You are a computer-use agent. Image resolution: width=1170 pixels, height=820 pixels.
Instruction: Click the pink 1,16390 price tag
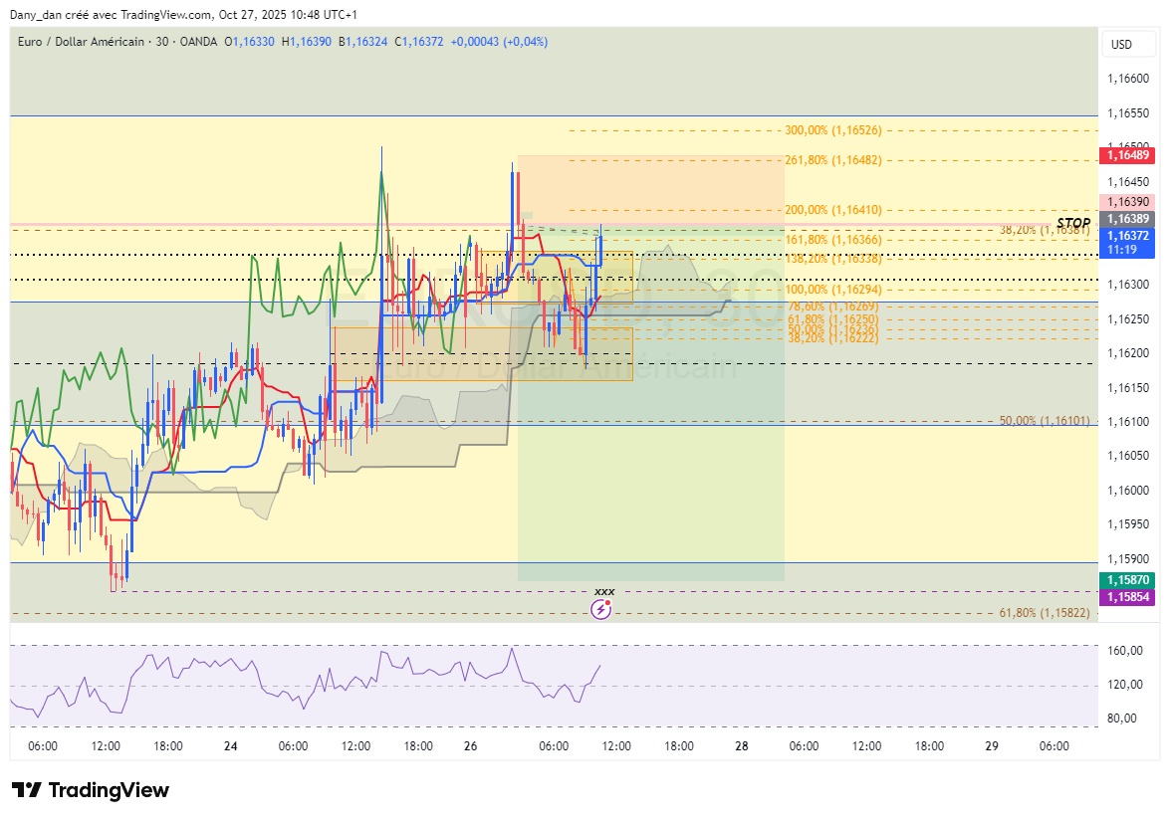[1127, 202]
